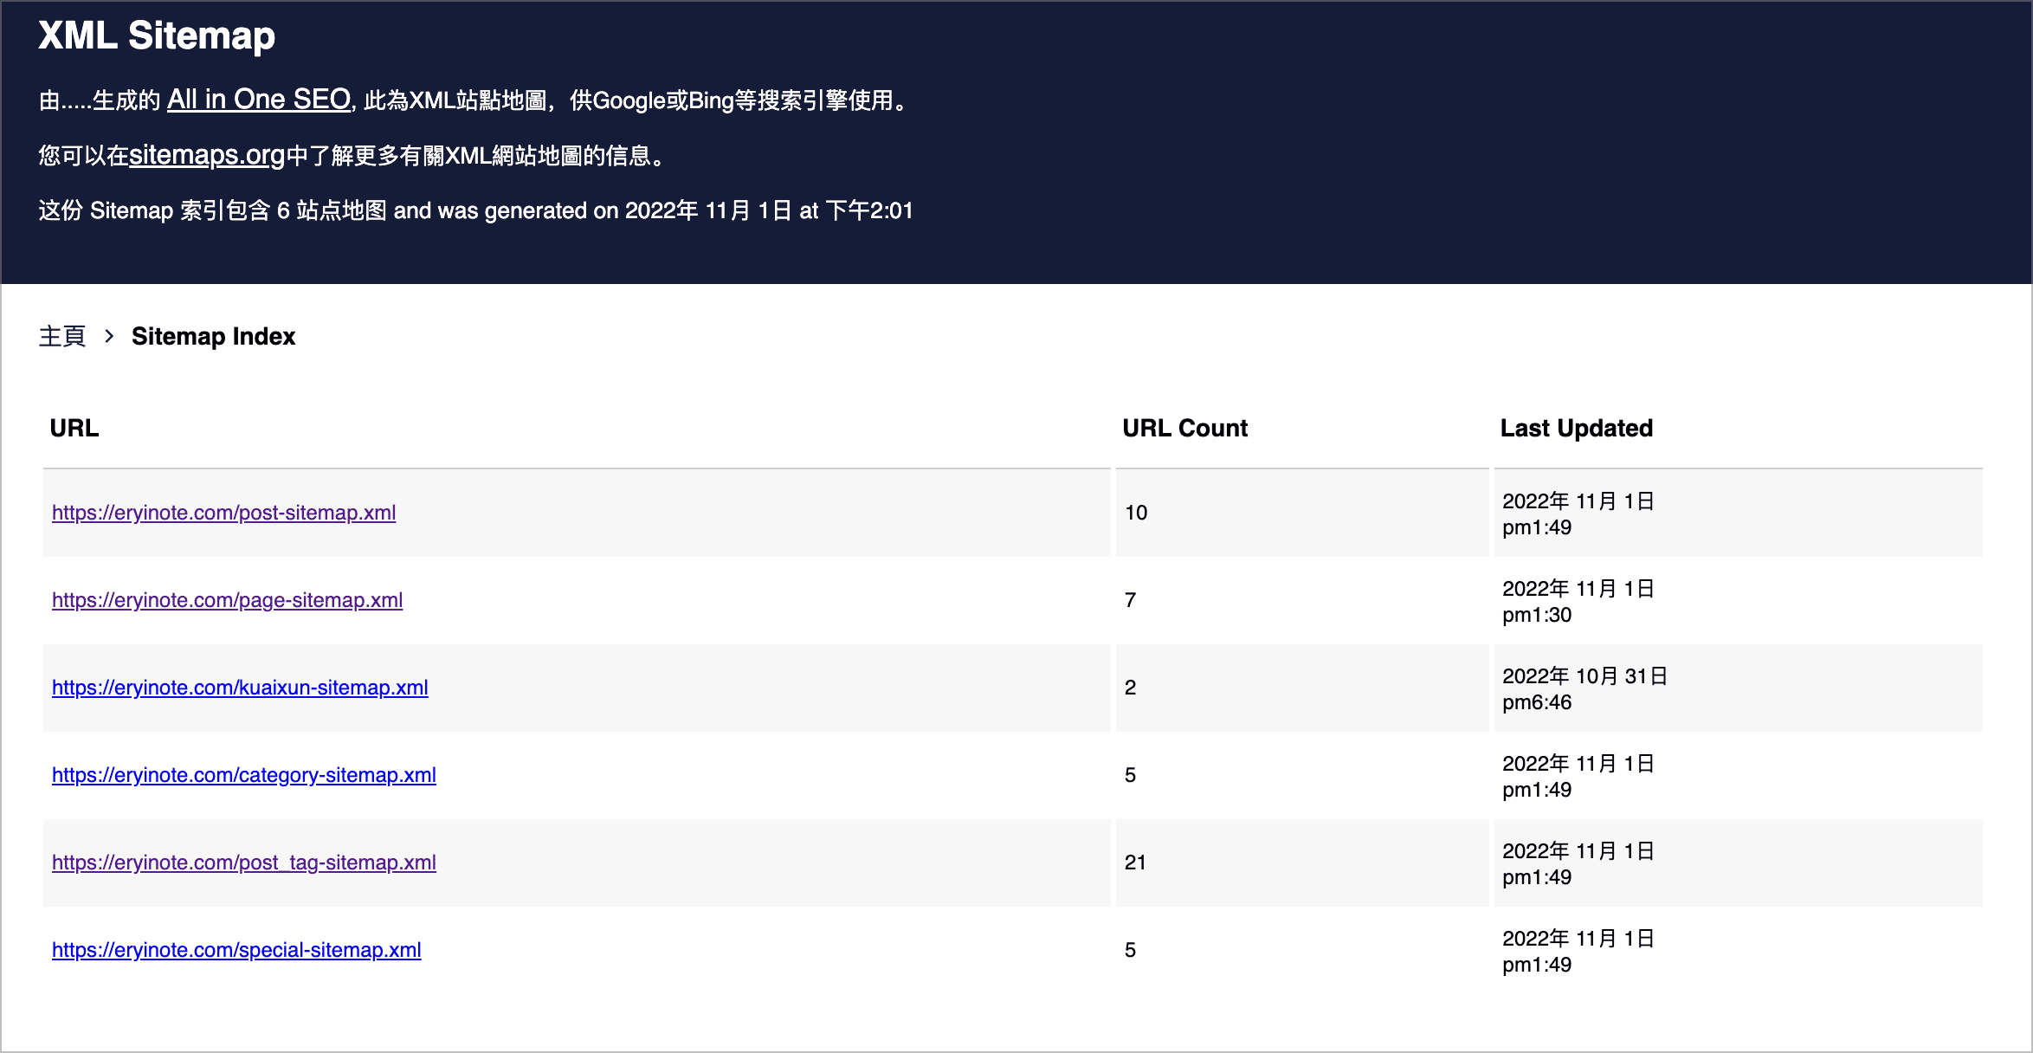The width and height of the screenshot is (2033, 1053).
Task: Open the post-sitemap.xml link
Action: [224, 513]
